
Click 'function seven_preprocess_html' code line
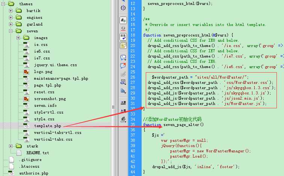(x=188, y=35)
